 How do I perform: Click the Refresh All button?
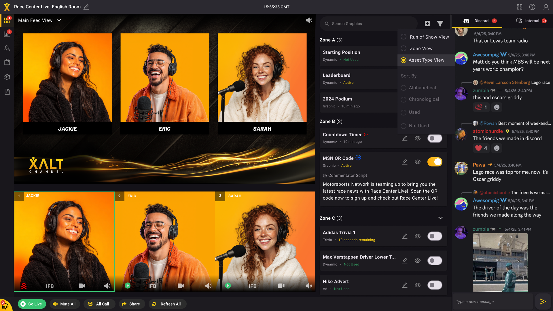tap(167, 304)
